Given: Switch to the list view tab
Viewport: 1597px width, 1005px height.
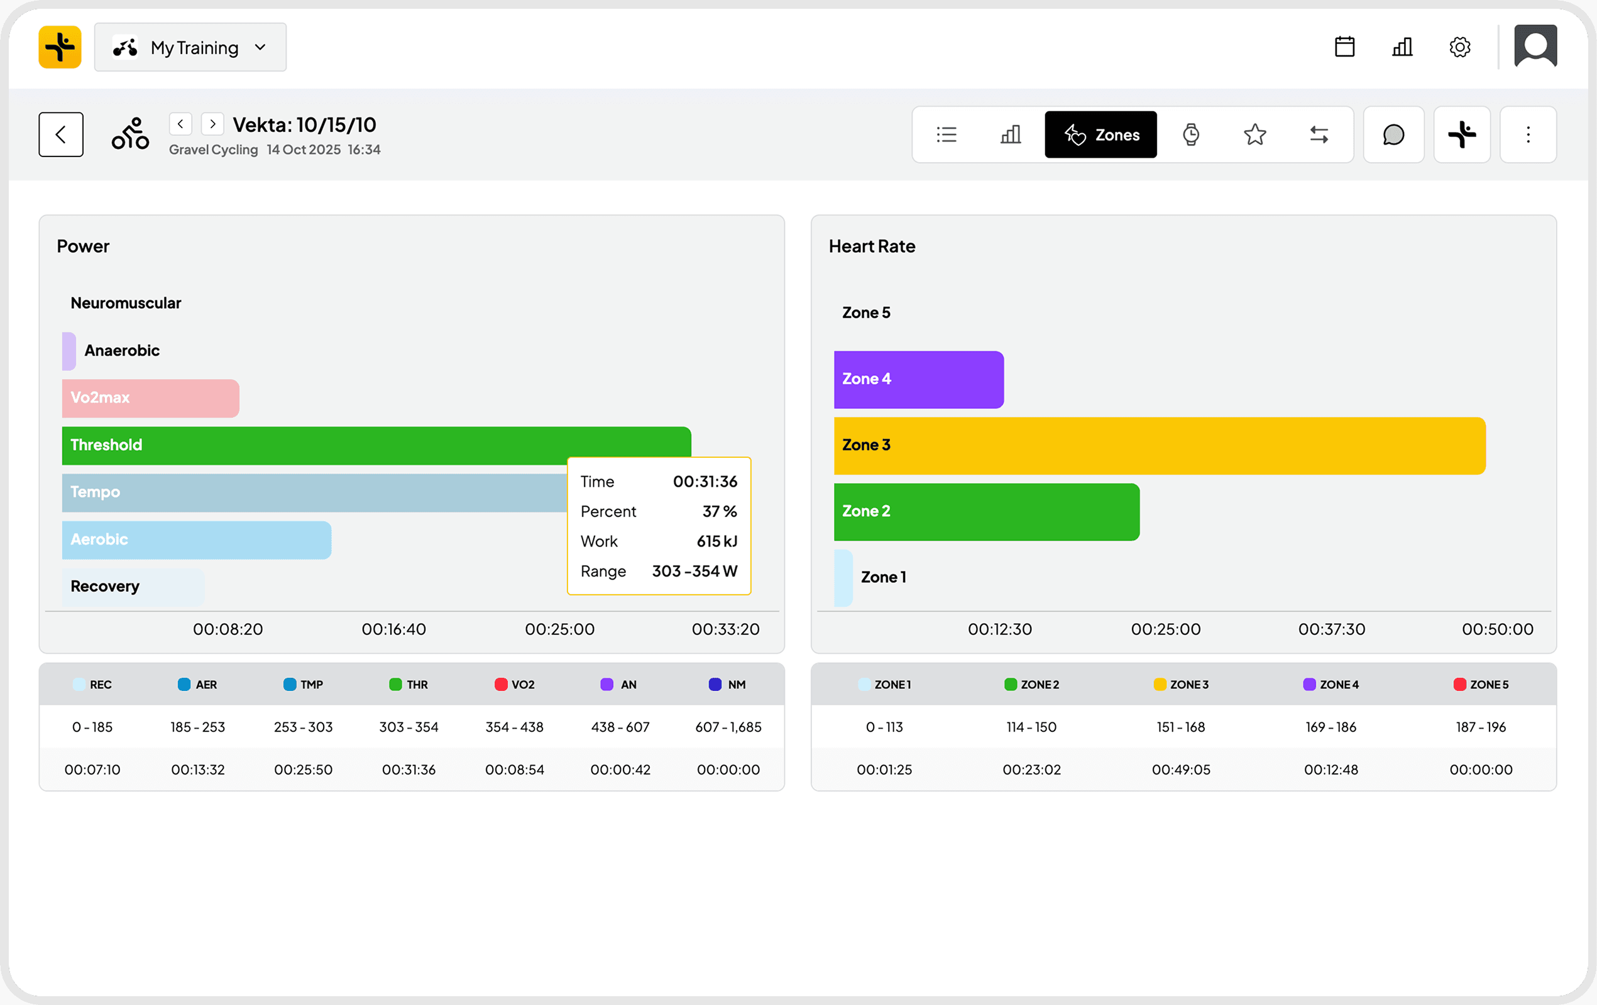Looking at the screenshot, I should tap(947, 134).
